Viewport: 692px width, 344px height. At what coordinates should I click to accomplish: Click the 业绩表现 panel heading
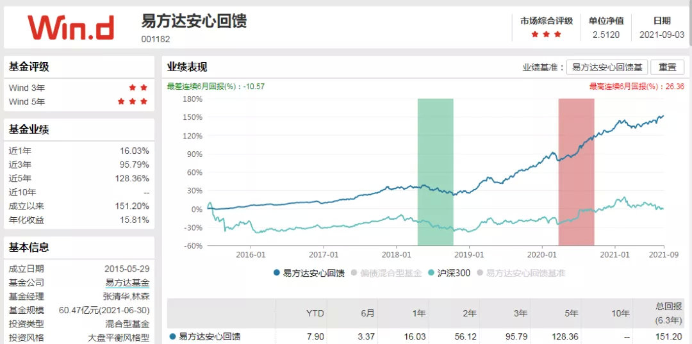click(187, 67)
